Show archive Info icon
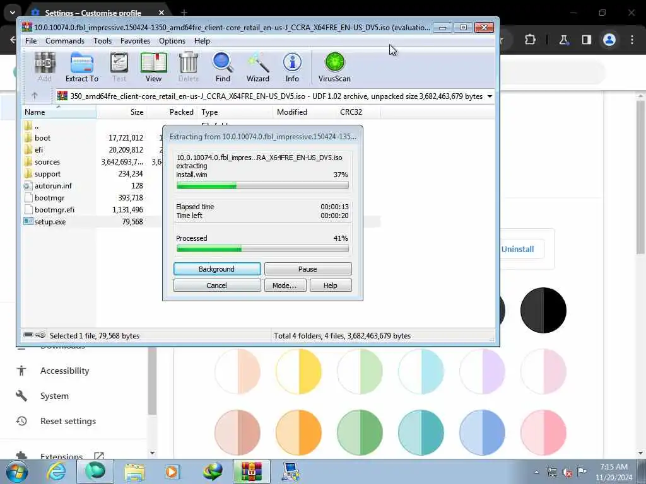The width and height of the screenshot is (646, 484). [x=292, y=67]
